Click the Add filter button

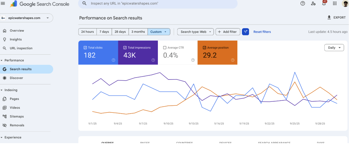228,32
